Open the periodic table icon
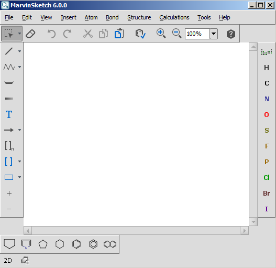 (267, 52)
